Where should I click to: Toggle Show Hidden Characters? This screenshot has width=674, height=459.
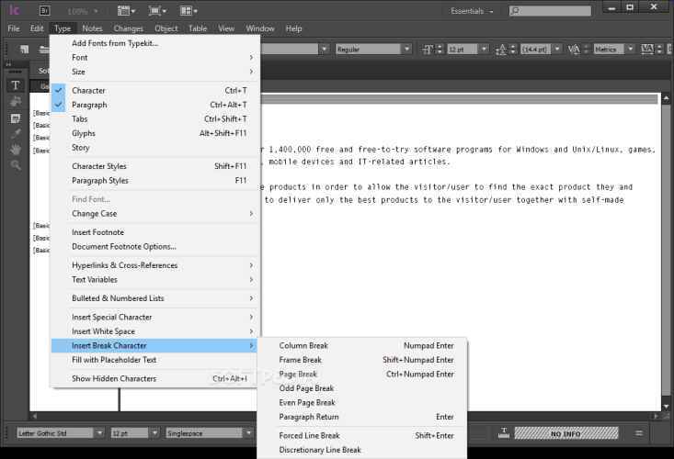(x=114, y=378)
